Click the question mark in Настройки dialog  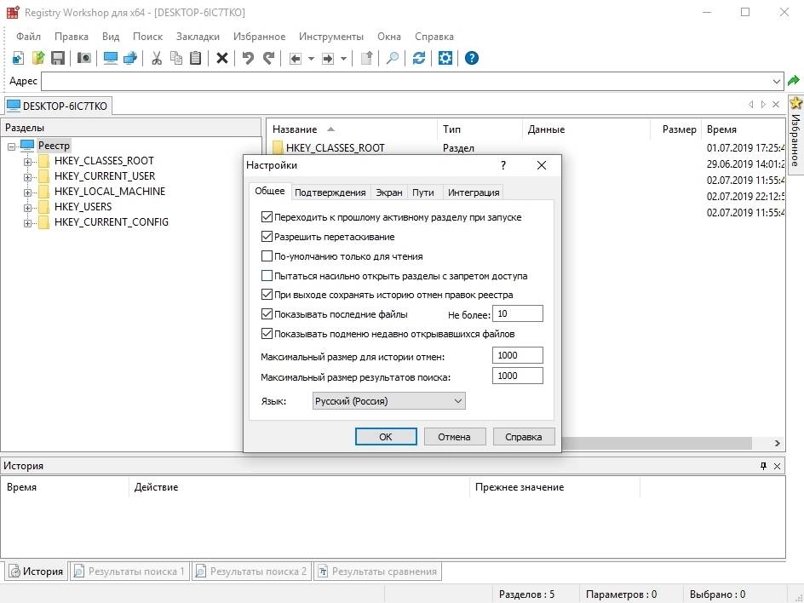[x=503, y=165]
